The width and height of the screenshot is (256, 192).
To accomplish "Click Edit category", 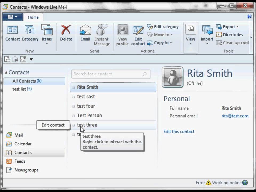I will [x=163, y=27].
